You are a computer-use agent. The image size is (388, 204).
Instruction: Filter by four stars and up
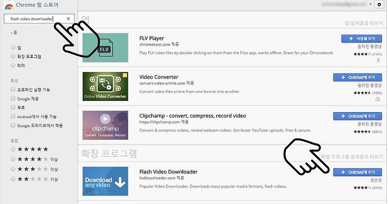point(13,159)
